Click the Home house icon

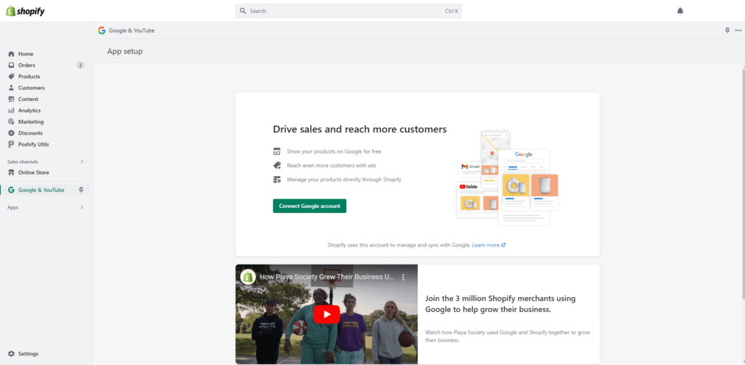click(x=12, y=54)
